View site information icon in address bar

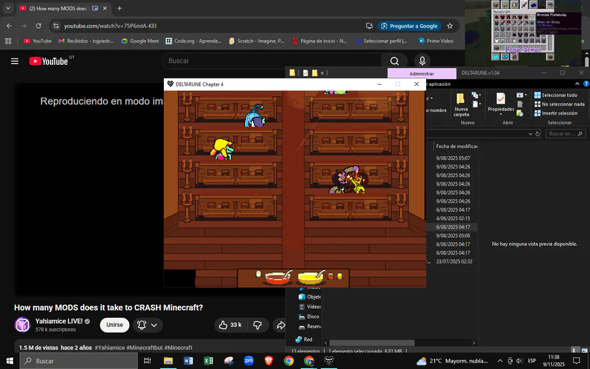click(56, 26)
